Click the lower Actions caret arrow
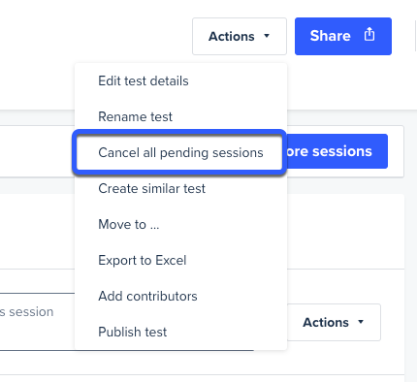This screenshot has width=417, height=382. (361, 322)
